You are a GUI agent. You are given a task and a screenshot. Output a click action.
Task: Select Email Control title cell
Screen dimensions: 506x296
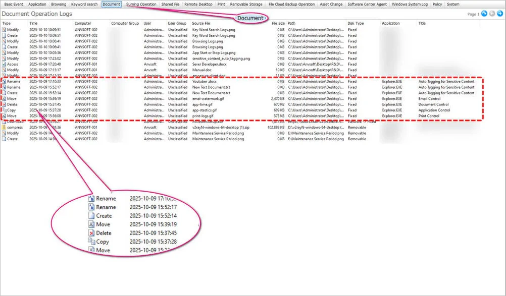click(429, 99)
